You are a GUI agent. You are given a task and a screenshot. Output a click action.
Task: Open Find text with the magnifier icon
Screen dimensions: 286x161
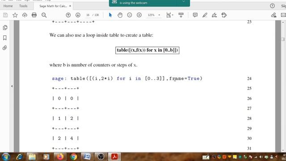44,15
